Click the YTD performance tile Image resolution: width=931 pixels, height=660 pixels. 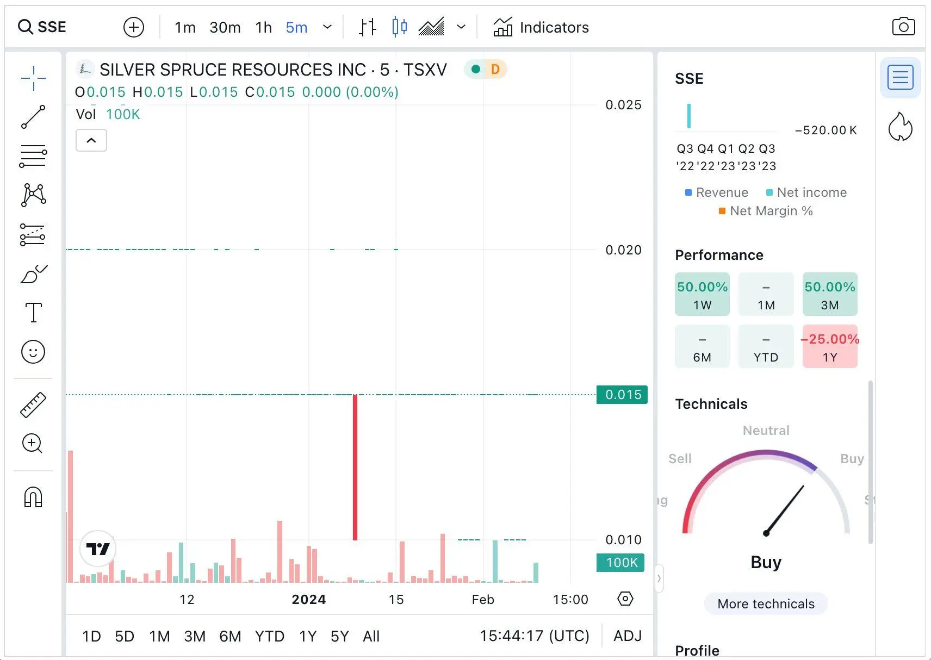(766, 346)
